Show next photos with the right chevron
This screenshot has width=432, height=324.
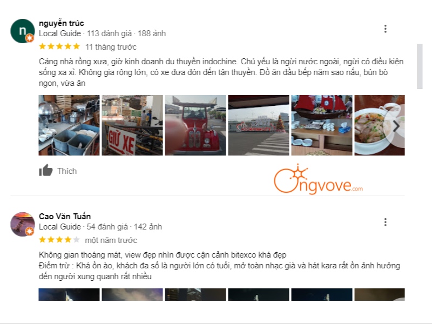click(x=396, y=126)
